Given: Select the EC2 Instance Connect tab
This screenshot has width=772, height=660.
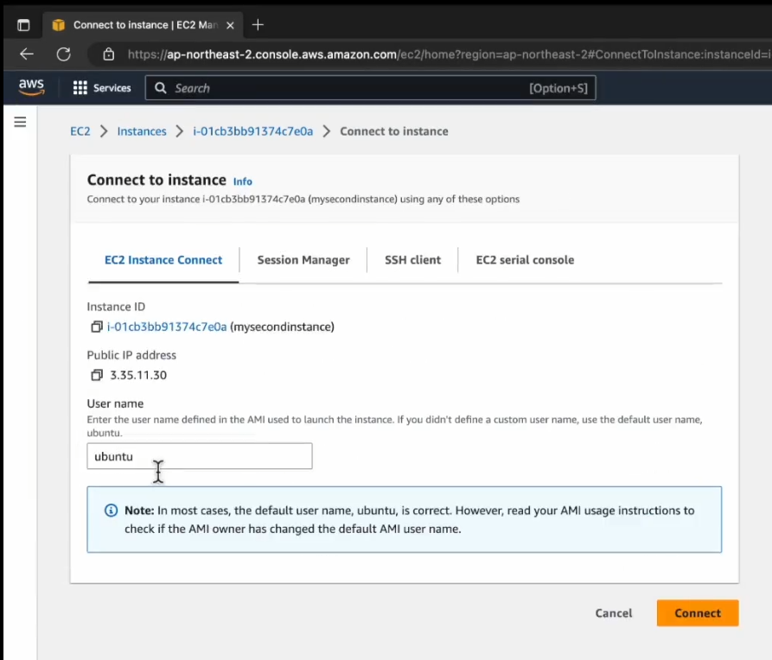Looking at the screenshot, I should click(x=163, y=260).
